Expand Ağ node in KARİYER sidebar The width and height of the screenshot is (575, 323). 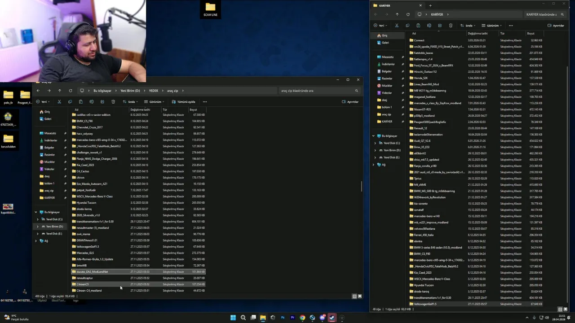373,165
